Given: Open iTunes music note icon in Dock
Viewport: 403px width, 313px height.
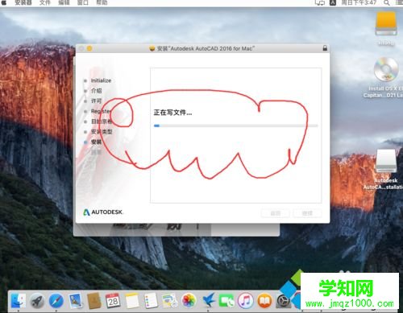Looking at the screenshot, I should 246,301.
